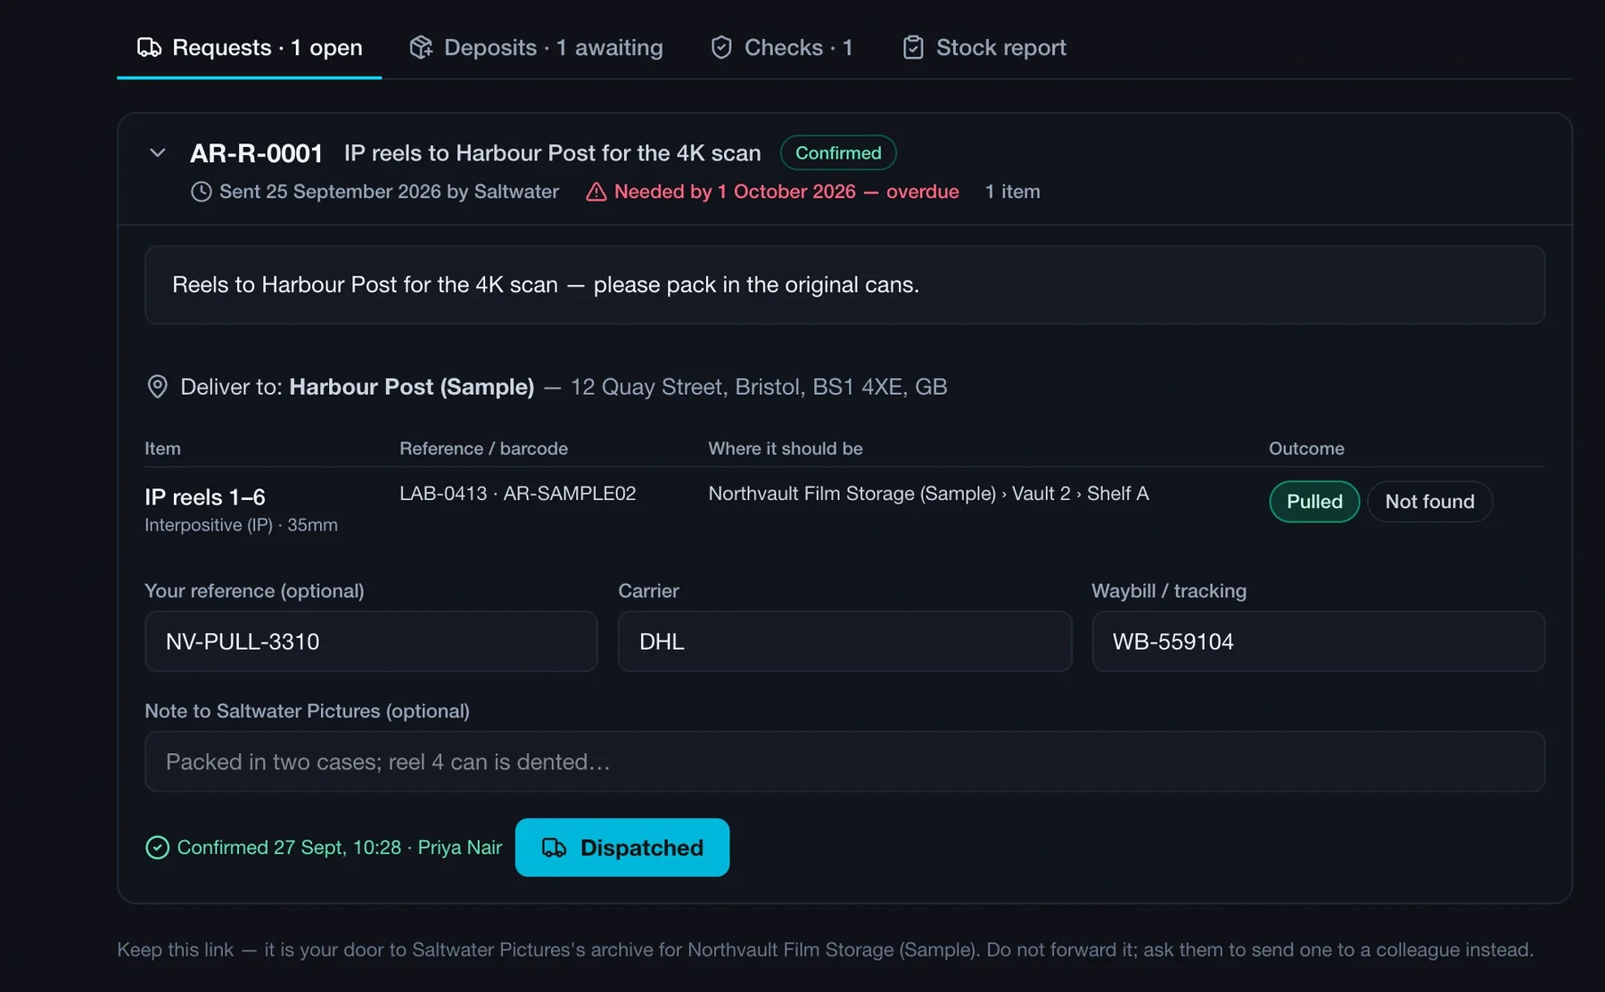Viewport: 1605px width, 992px height.
Task: Click the clock icon beside Sent date
Action: 202,192
